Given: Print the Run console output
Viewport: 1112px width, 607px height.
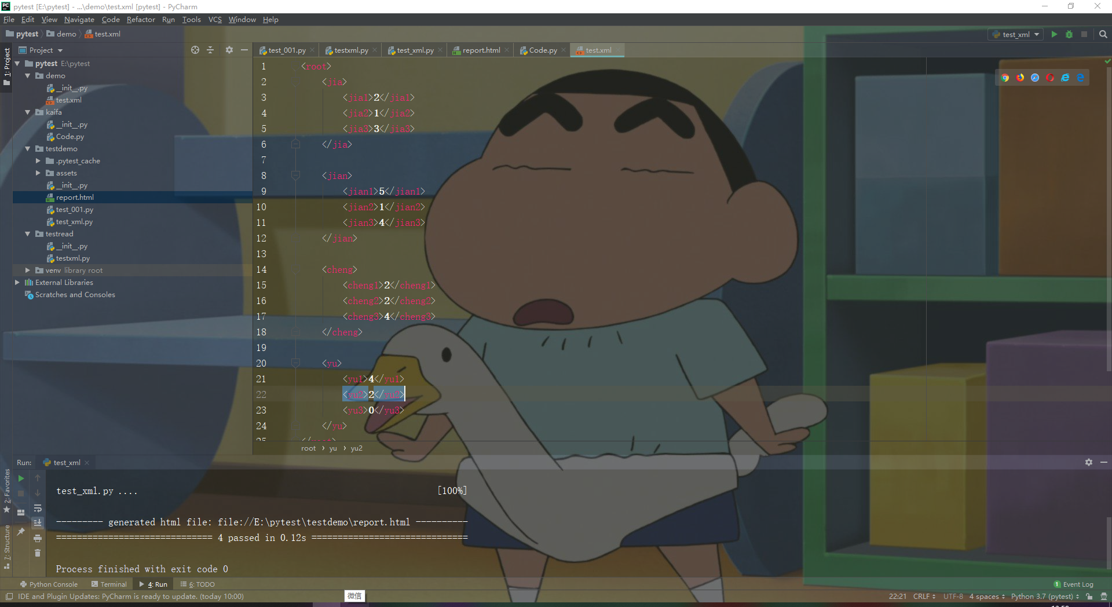Looking at the screenshot, I should pyautogui.click(x=38, y=538).
